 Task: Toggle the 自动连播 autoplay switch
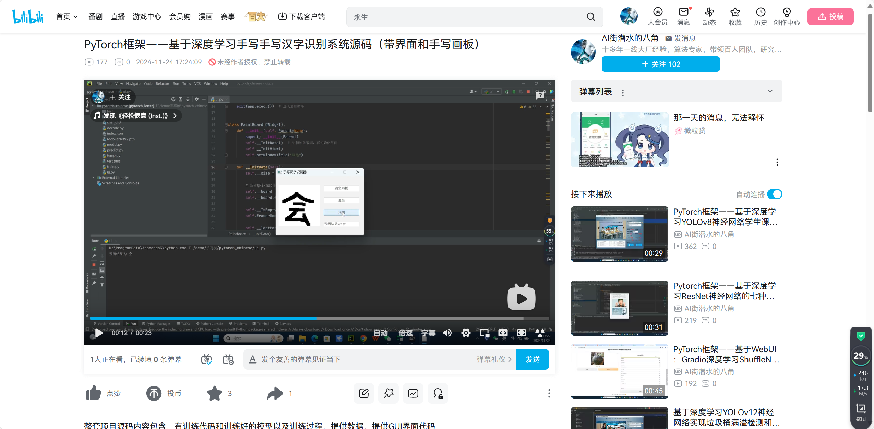pos(775,194)
